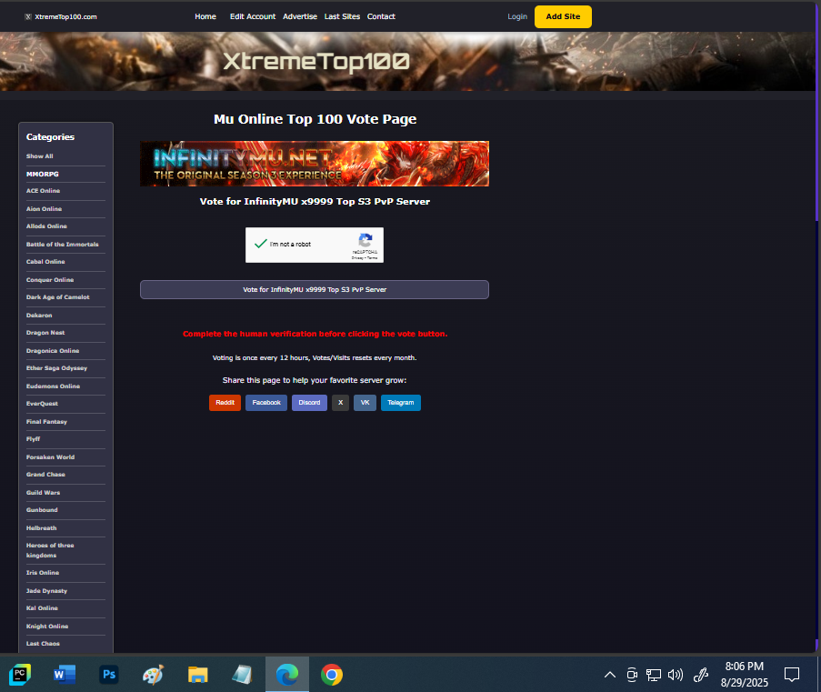Open the Contact nav item
This screenshot has width=821, height=692.
click(381, 16)
